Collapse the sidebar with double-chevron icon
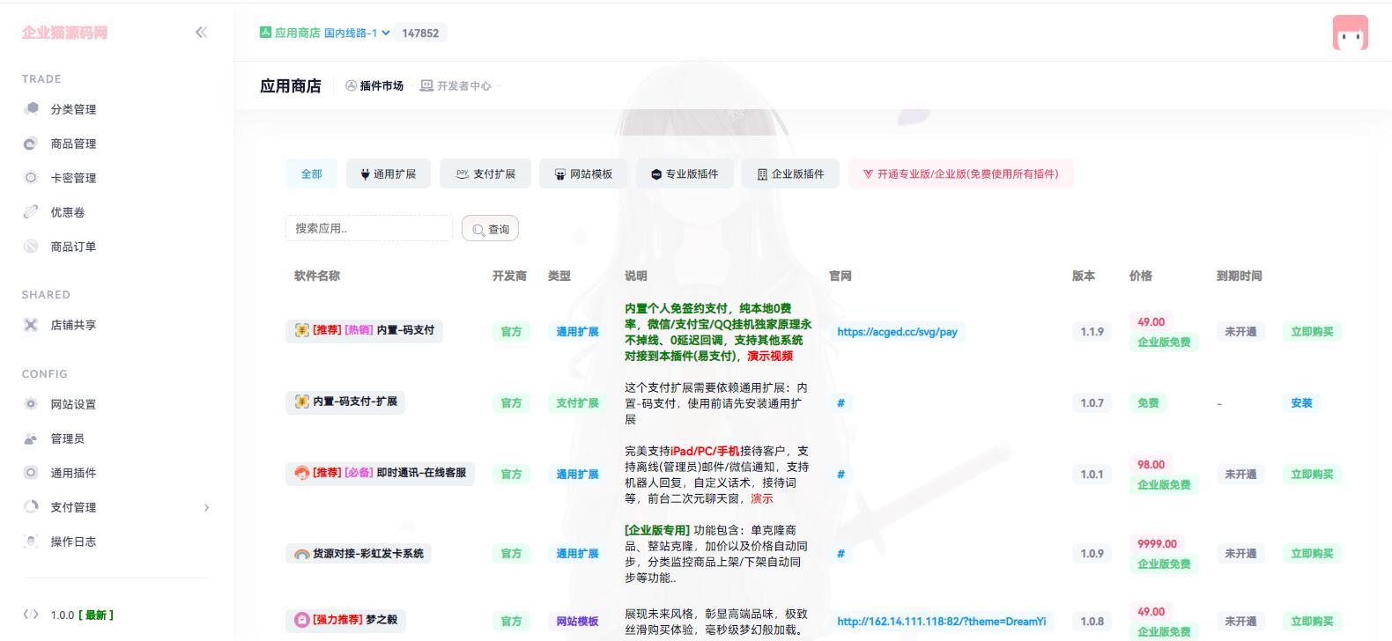Screen dimensions: 1392x641 point(201,33)
